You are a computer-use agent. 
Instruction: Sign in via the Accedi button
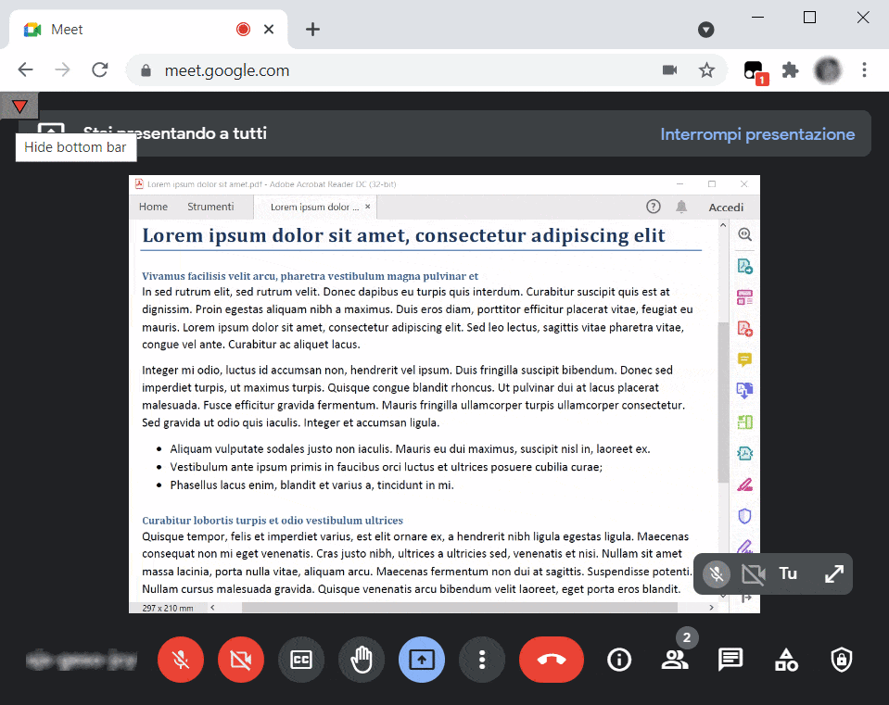[726, 206]
